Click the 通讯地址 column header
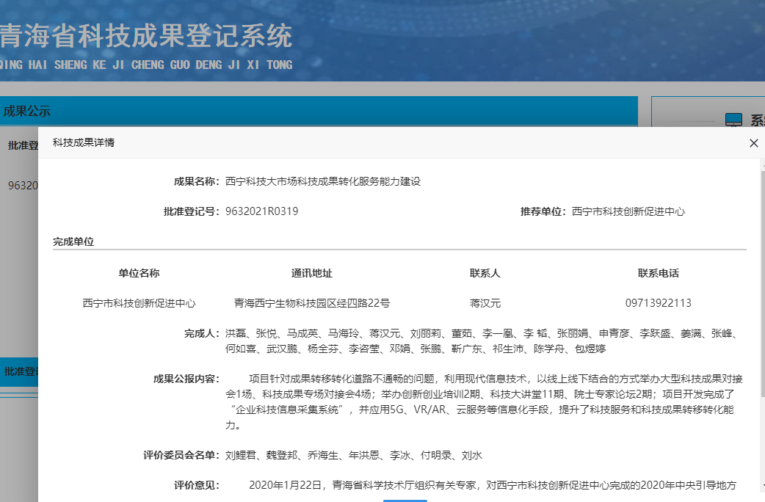 coord(311,273)
